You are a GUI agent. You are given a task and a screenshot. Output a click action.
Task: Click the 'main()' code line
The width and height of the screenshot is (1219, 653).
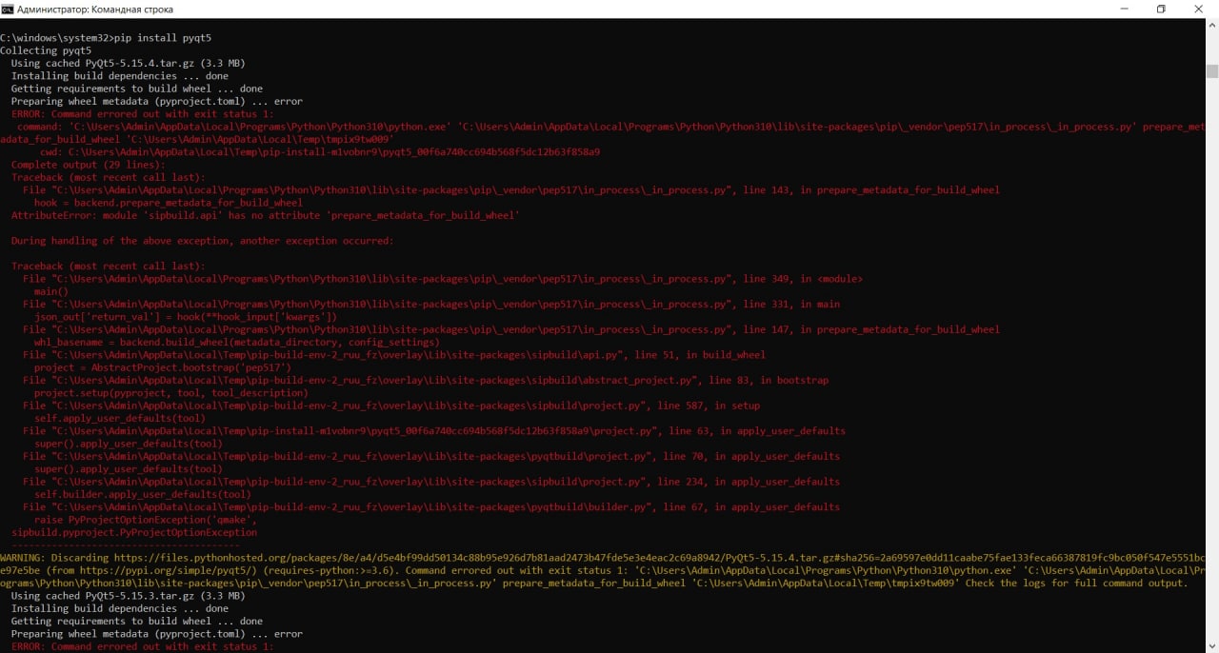51,291
